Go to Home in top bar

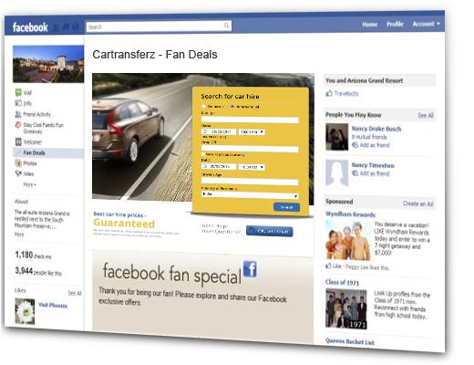370,25
